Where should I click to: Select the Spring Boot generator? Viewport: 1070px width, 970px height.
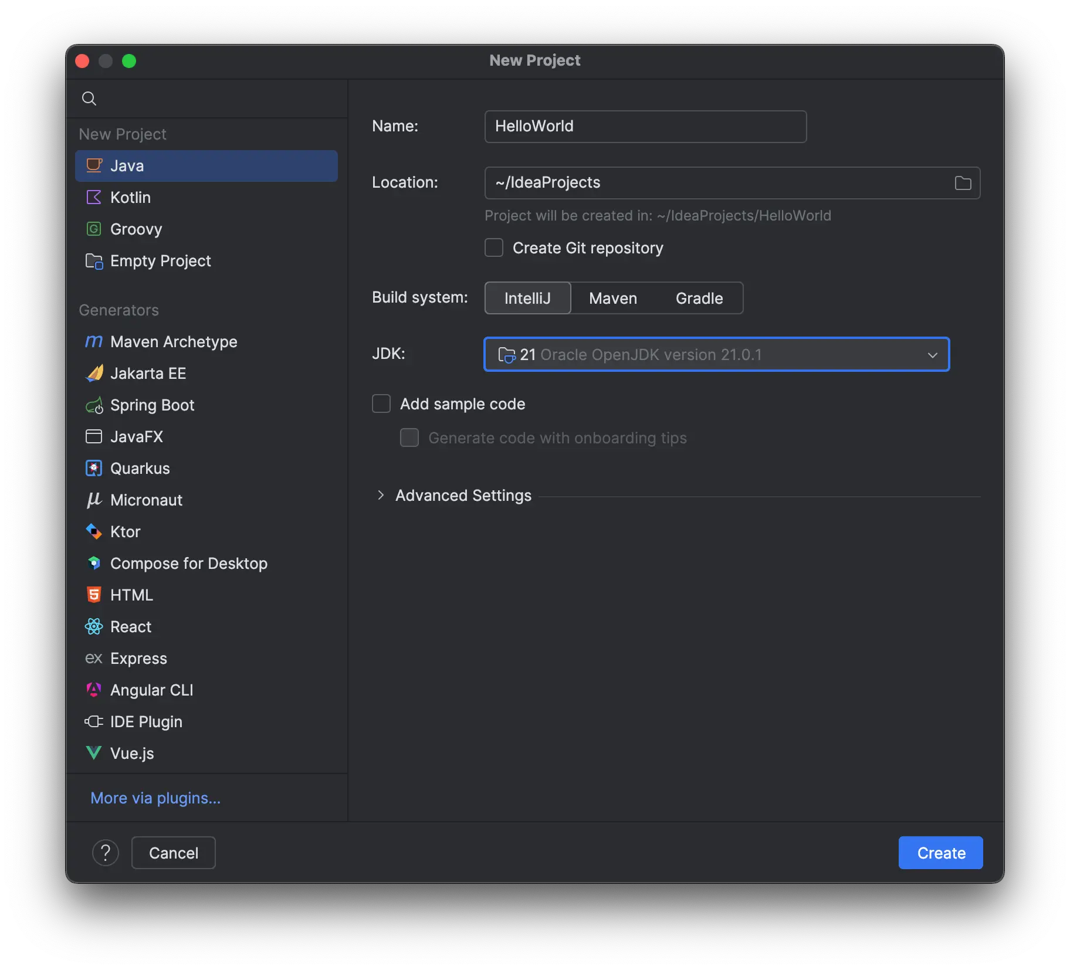pyautogui.click(x=153, y=405)
